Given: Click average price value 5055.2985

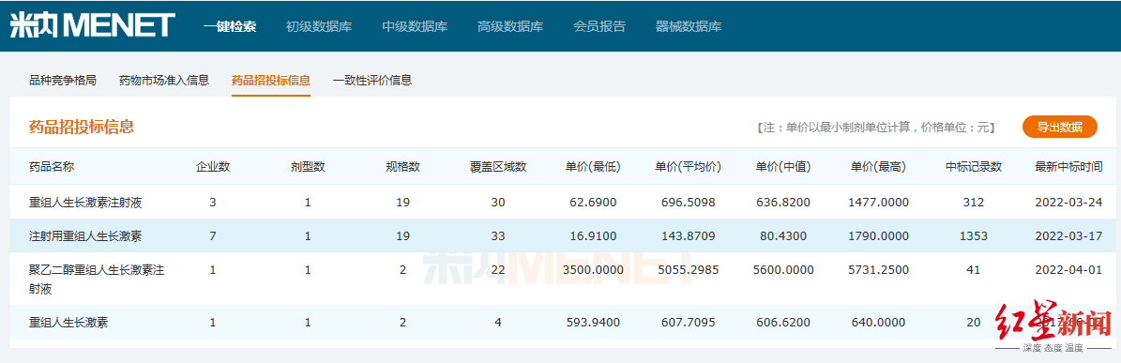Looking at the screenshot, I should (x=689, y=270).
